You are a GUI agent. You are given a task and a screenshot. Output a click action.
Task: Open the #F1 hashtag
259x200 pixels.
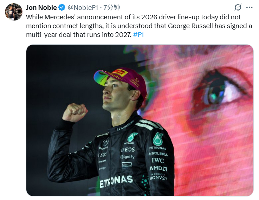pos(138,35)
